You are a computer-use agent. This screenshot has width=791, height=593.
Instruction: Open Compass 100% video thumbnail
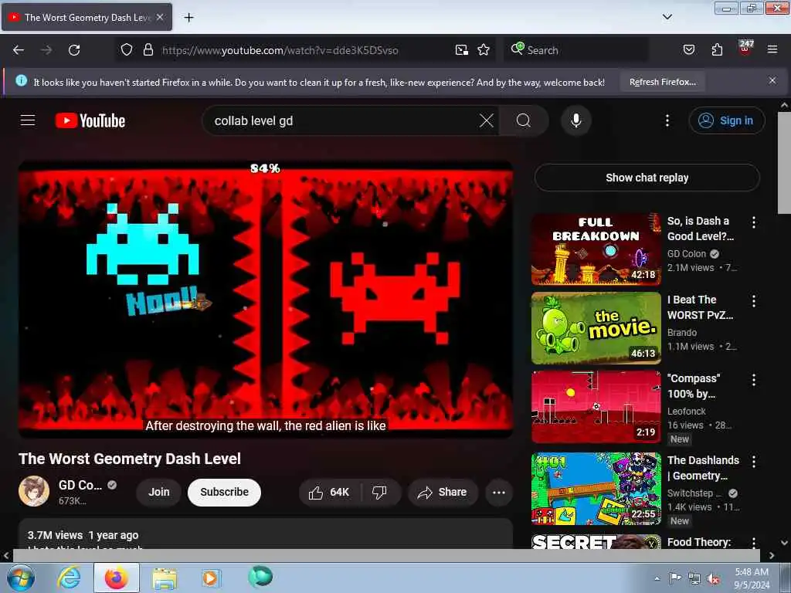click(x=596, y=407)
